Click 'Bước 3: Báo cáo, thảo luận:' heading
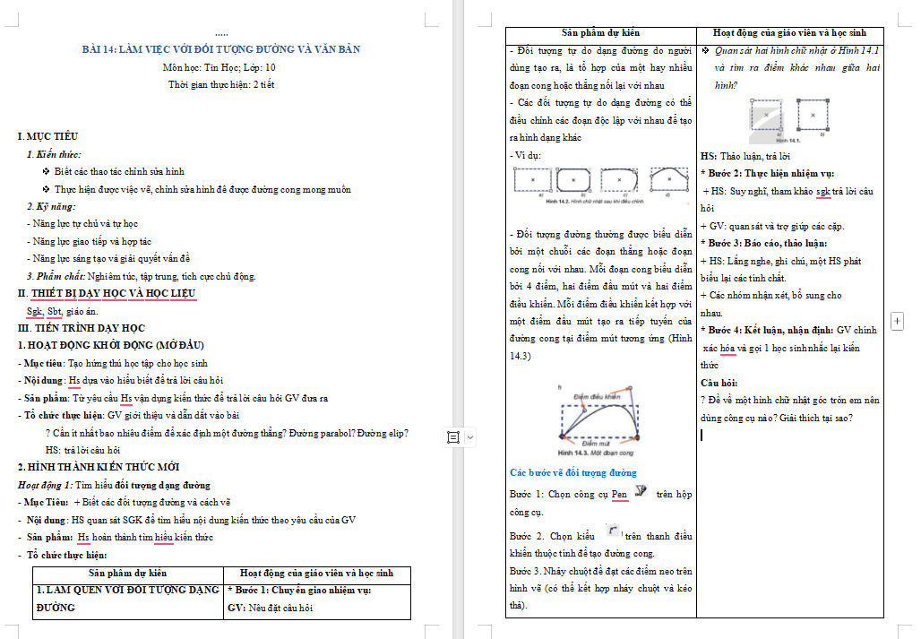The width and height of the screenshot is (921, 639). [763, 243]
